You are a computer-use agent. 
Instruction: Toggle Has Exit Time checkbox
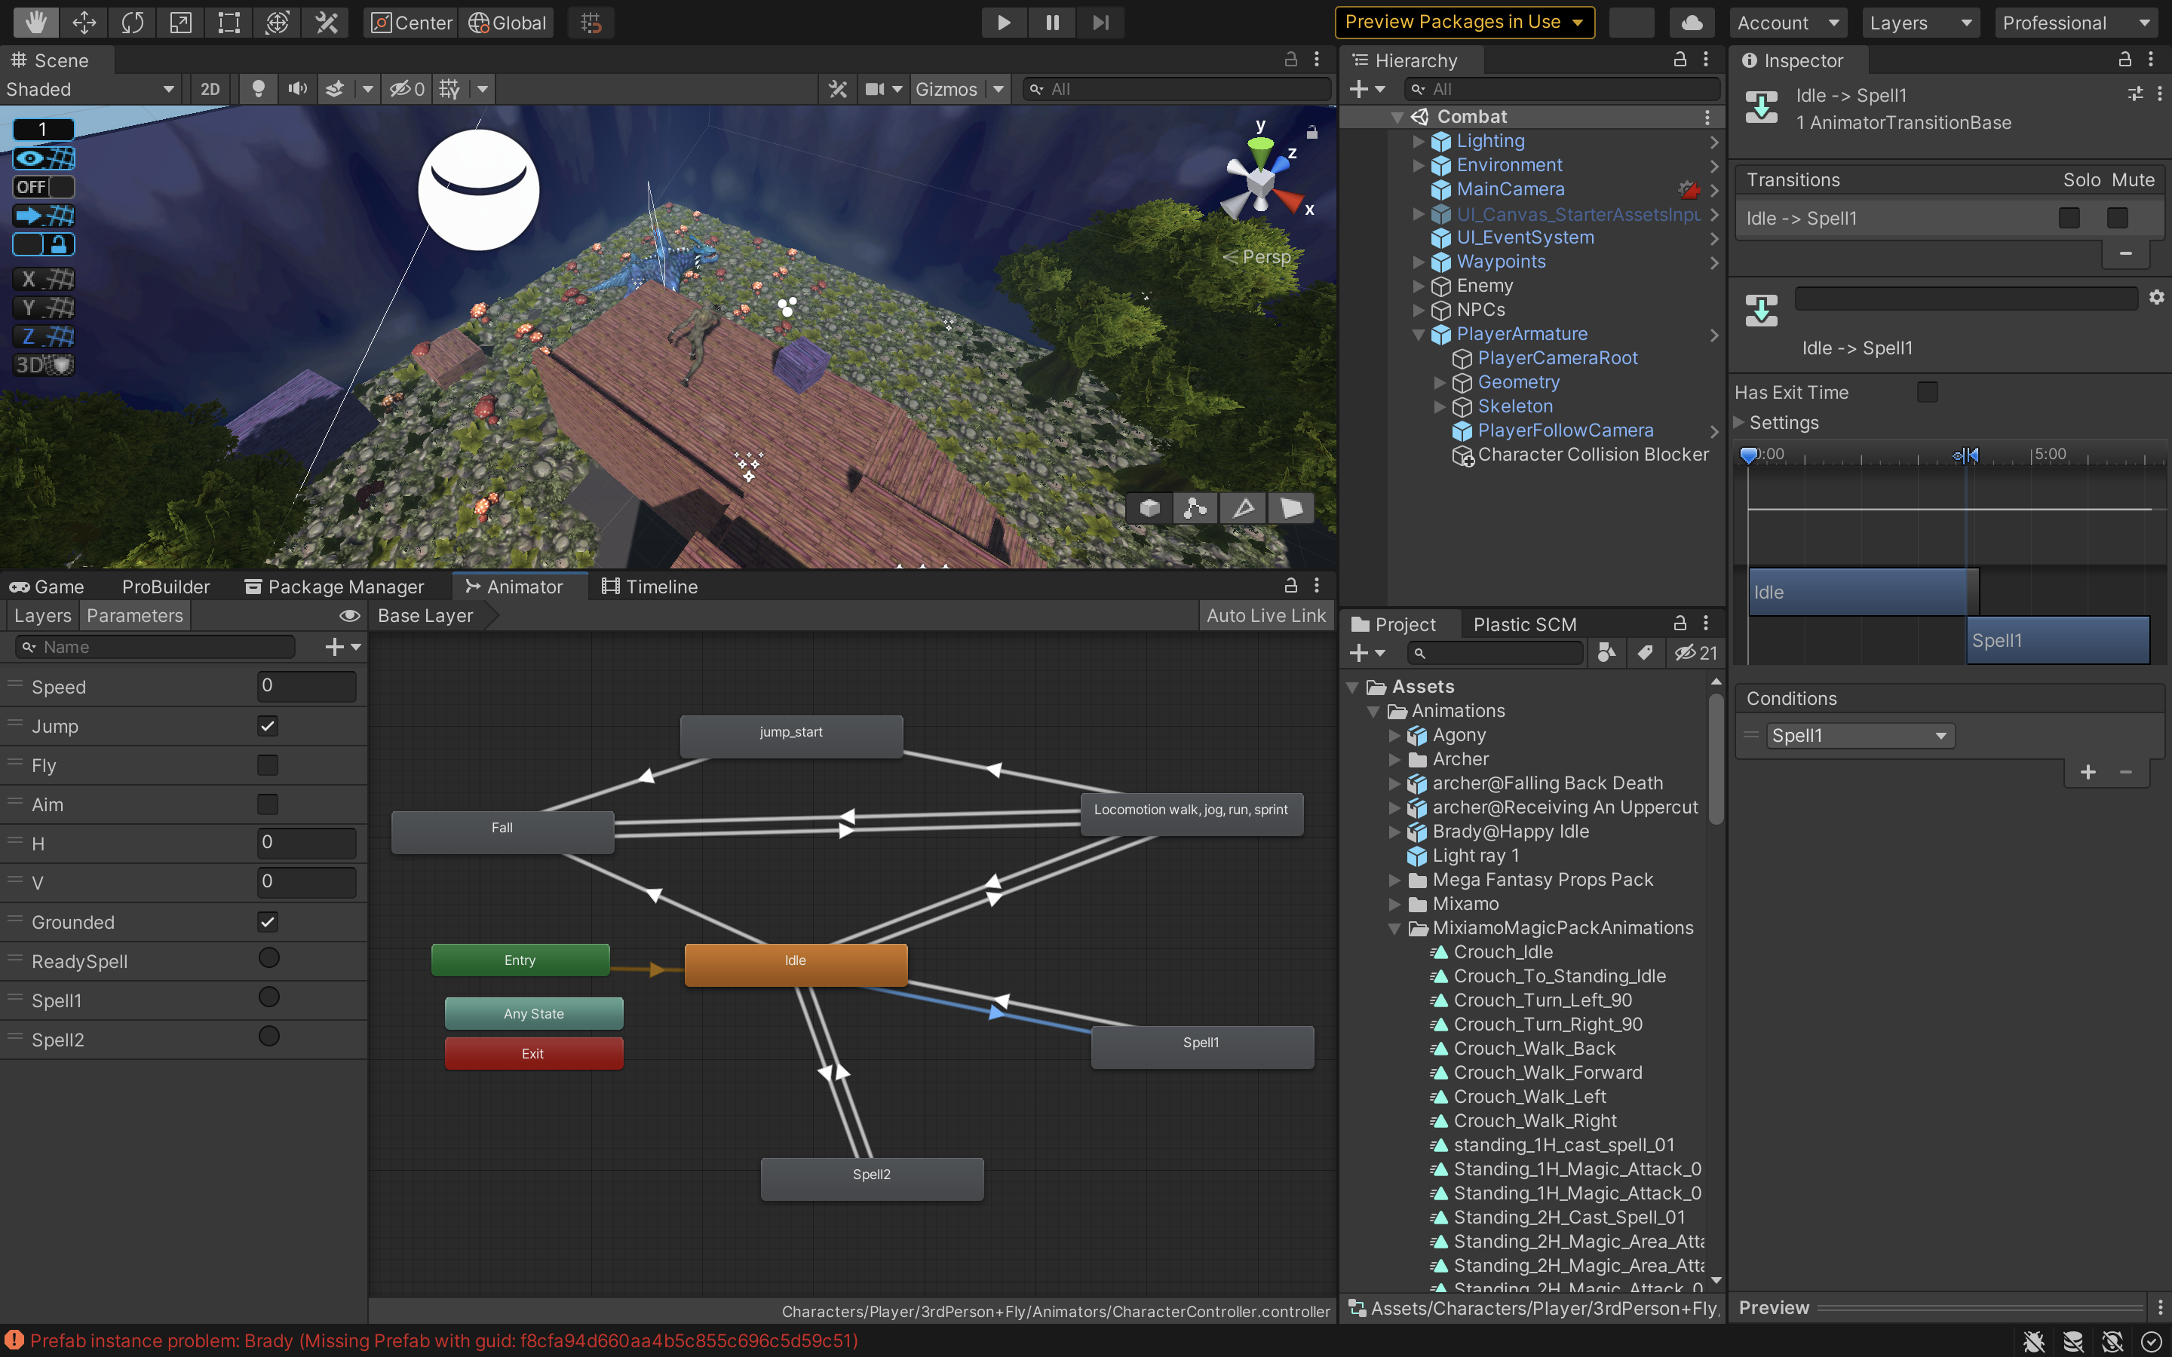pyautogui.click(x=1927, y=392)
